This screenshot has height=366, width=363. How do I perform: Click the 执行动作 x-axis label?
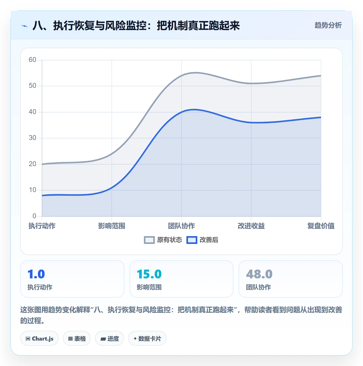click(x=42, y=226)
